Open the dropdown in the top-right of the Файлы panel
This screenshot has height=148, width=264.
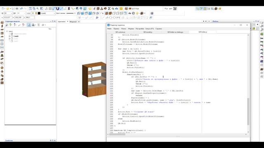point(257,25)
